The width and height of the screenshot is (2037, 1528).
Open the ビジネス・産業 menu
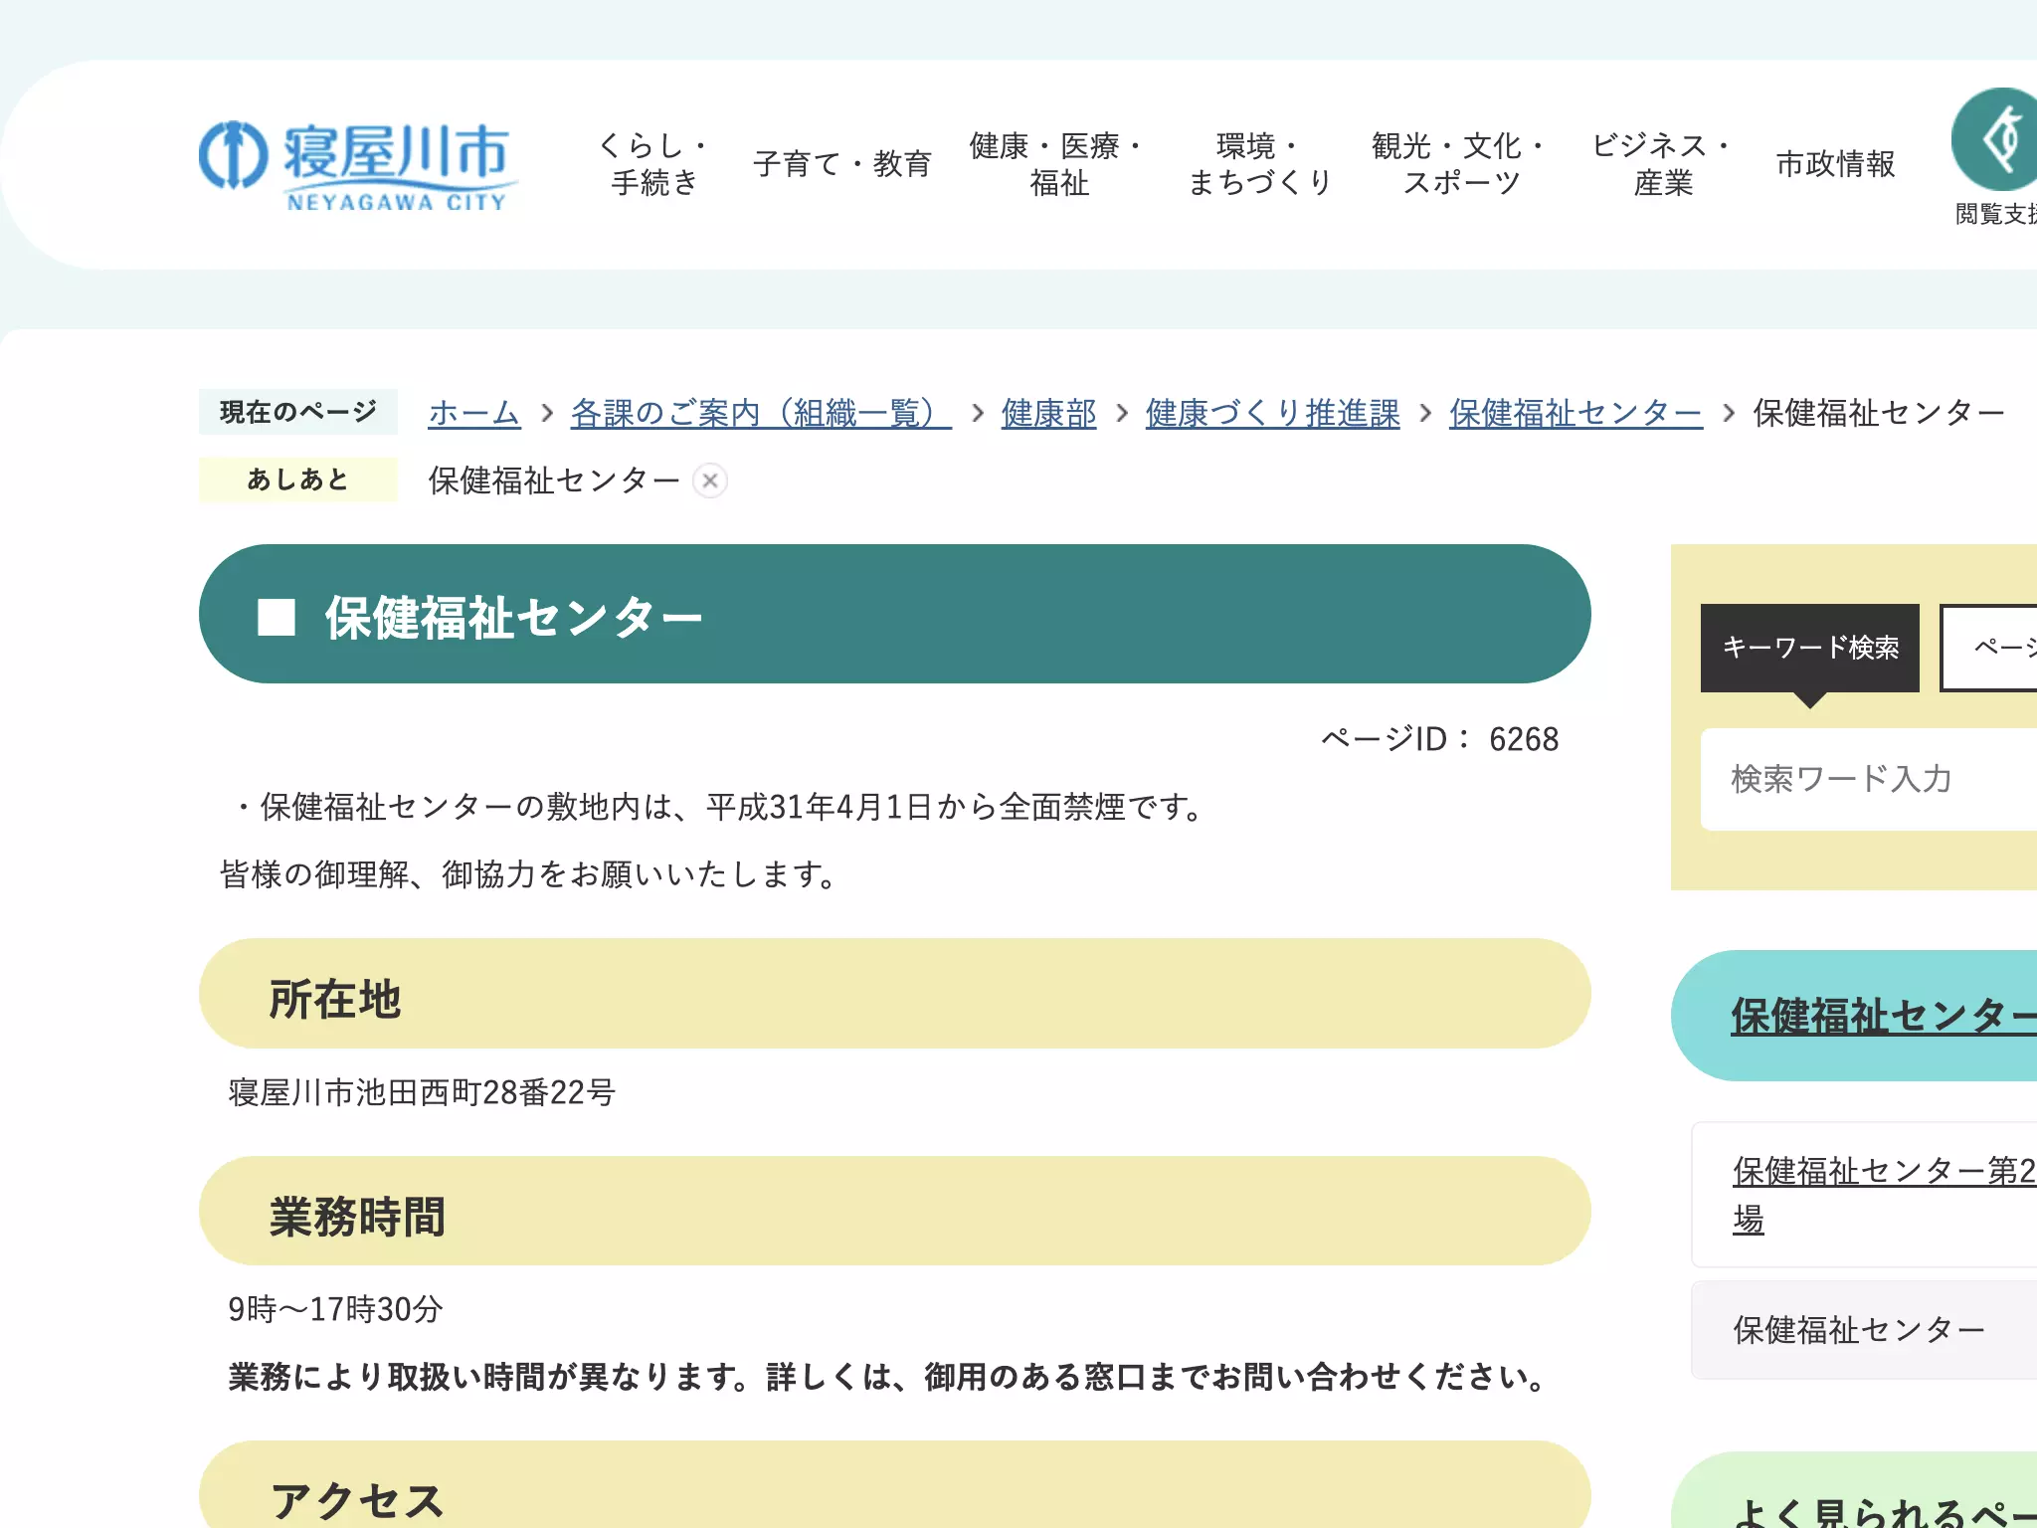point(1663,164)
